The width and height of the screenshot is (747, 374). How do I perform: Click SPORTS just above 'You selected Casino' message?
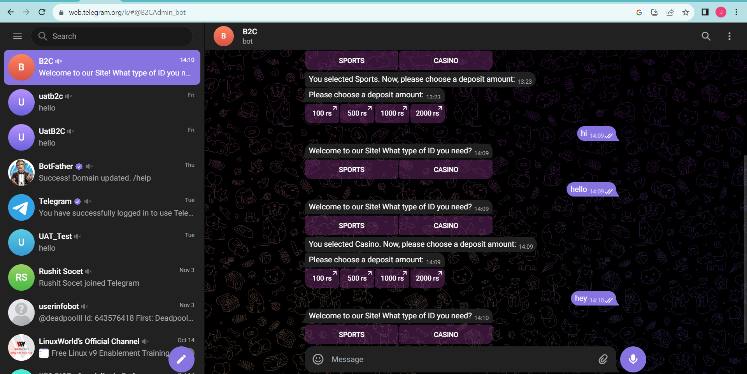352,226
